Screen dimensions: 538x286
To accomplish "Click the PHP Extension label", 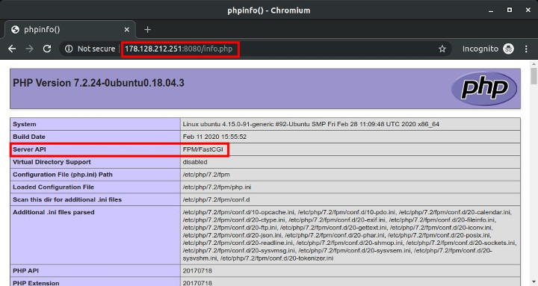I will [36, 283].
